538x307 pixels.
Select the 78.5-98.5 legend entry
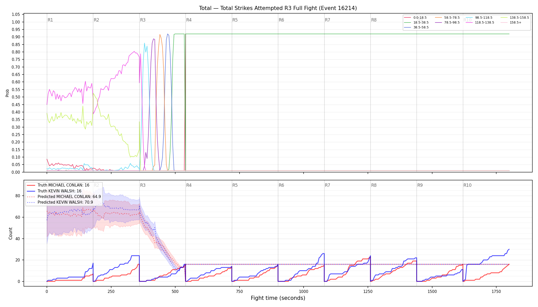[447, 23]
